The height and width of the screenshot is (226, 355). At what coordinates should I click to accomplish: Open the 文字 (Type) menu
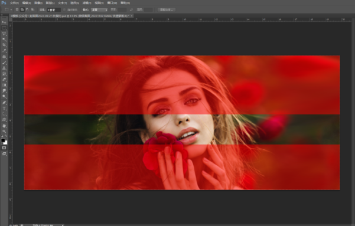[62, 3]
